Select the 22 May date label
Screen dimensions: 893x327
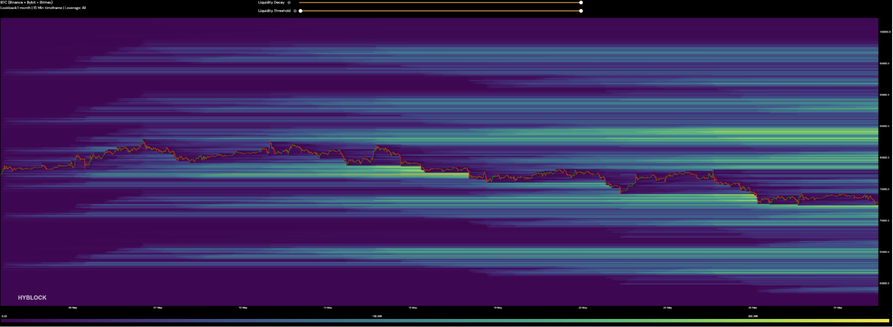[583, 308]
